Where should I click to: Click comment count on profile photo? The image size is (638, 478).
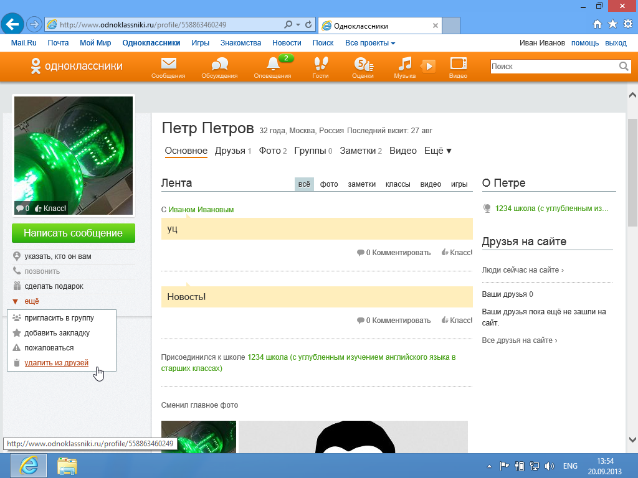(x=23, y=209)
